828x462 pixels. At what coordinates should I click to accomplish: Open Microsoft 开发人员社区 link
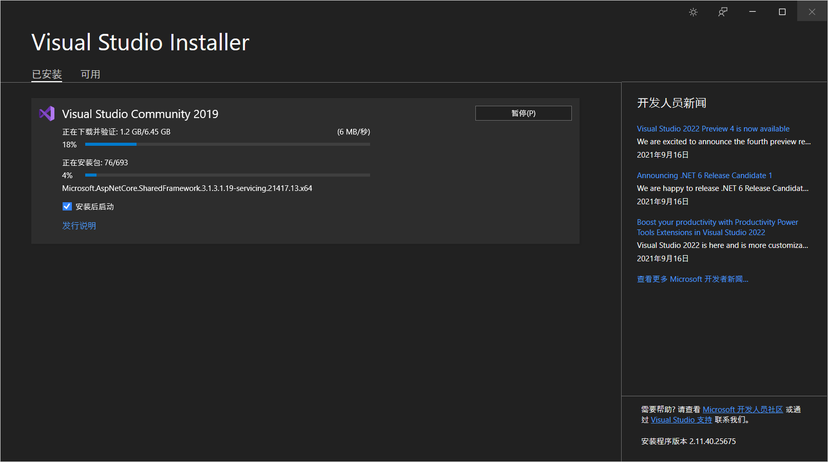pyautogui.click(x=743, y=410)
